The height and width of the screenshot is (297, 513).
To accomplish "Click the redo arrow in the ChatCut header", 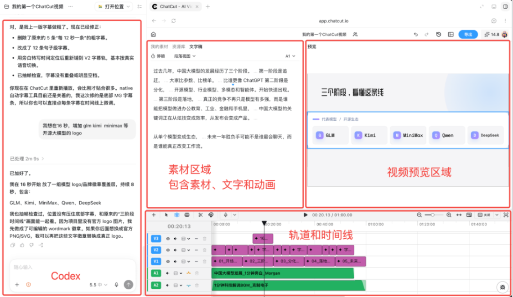I will (426, 34).
